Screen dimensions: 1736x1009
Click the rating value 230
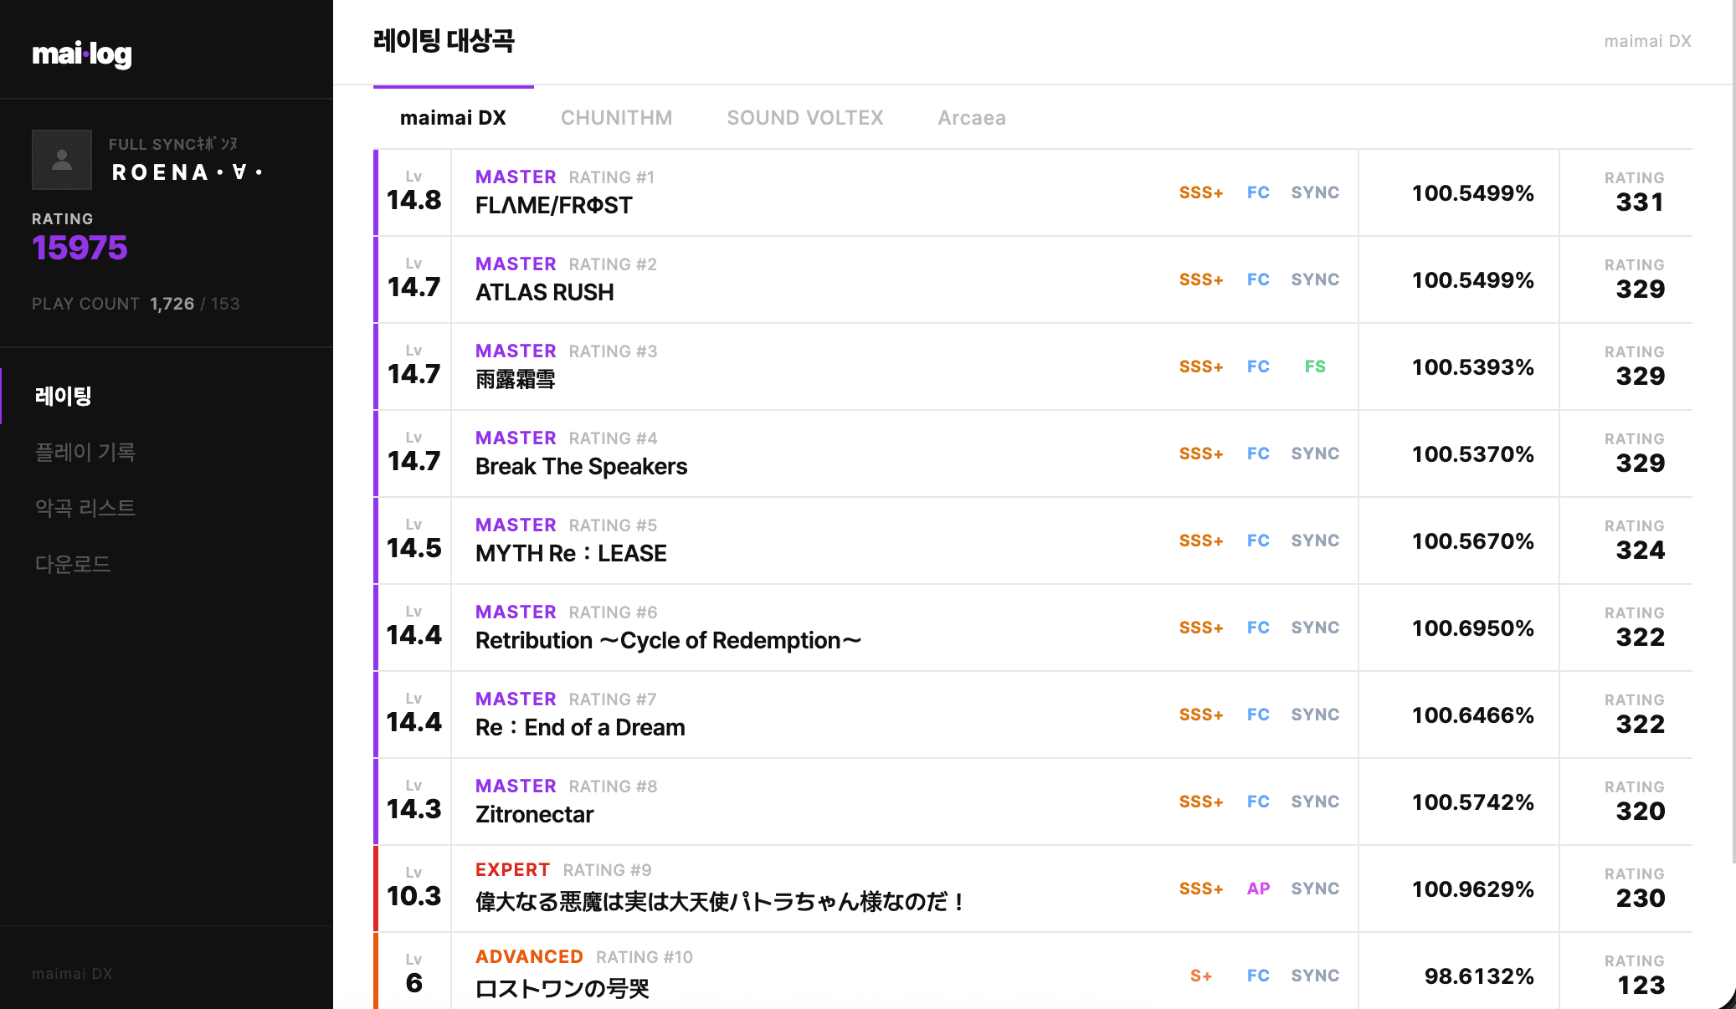click(x=1640, y=899)
